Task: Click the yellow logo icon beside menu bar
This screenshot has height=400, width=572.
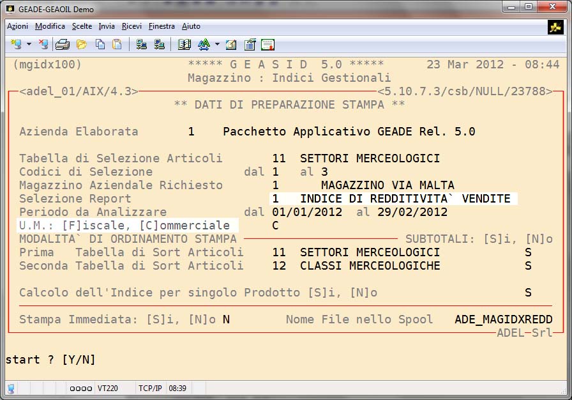Action: click(555, 27)
